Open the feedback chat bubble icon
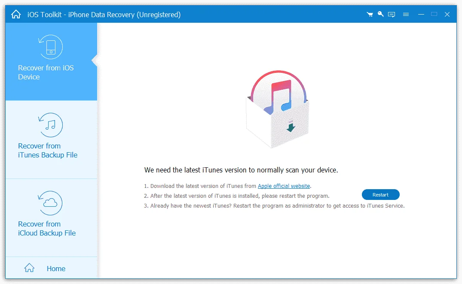This screenshot has height=284, width=462. [x=391, y=15]
